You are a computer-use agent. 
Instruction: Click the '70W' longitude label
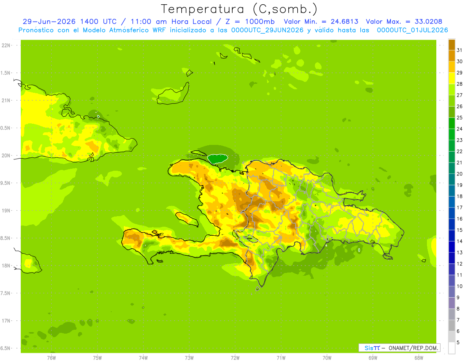click(x=327, y=358)
